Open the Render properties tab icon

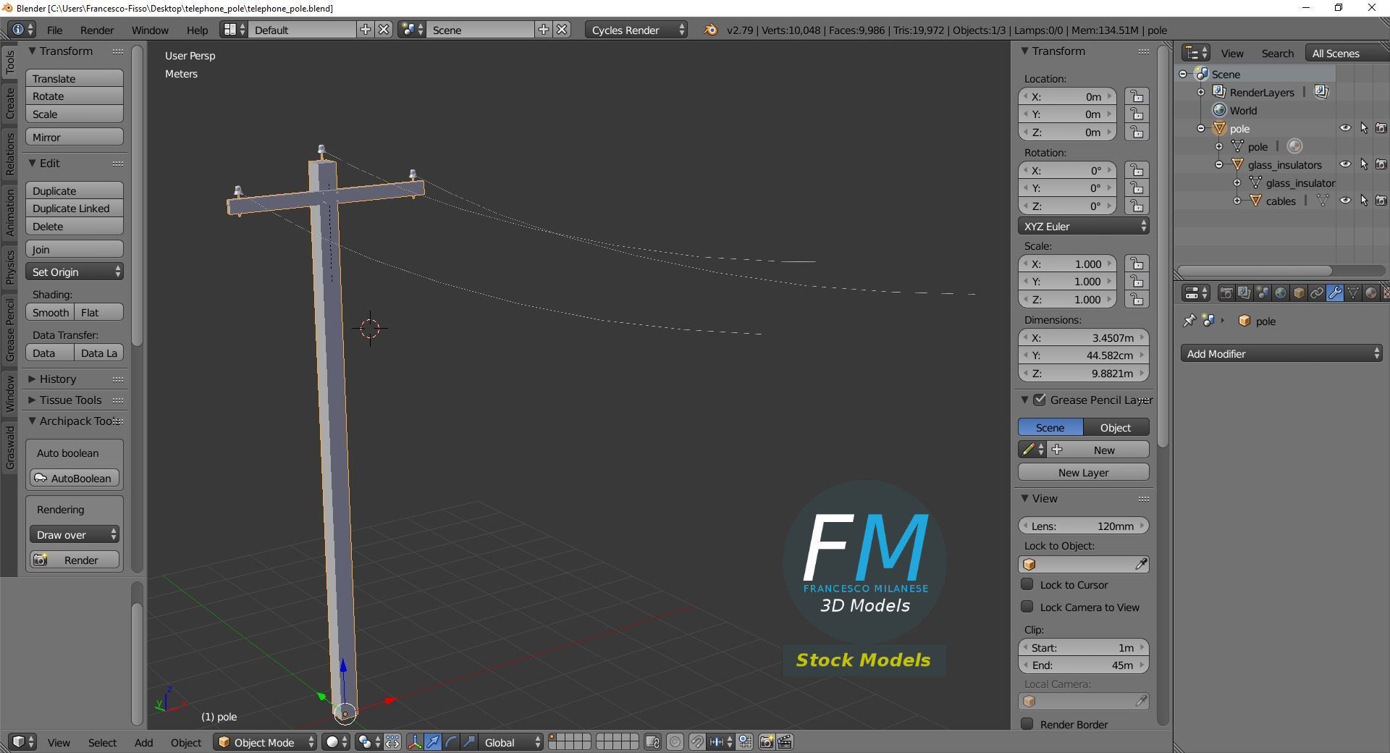pos(1226,293)
